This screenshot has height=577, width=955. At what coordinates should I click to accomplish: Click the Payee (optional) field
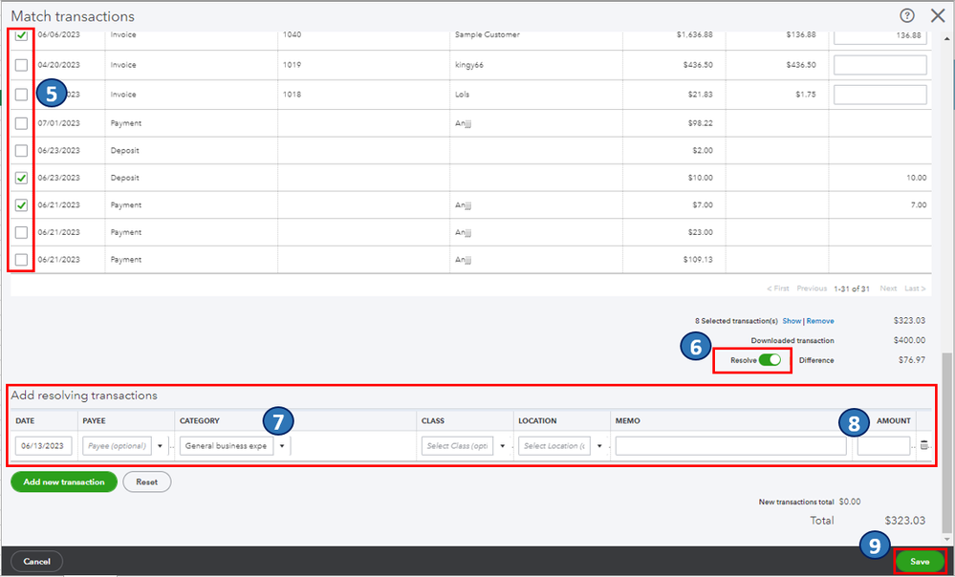click(x=117, y=446)
